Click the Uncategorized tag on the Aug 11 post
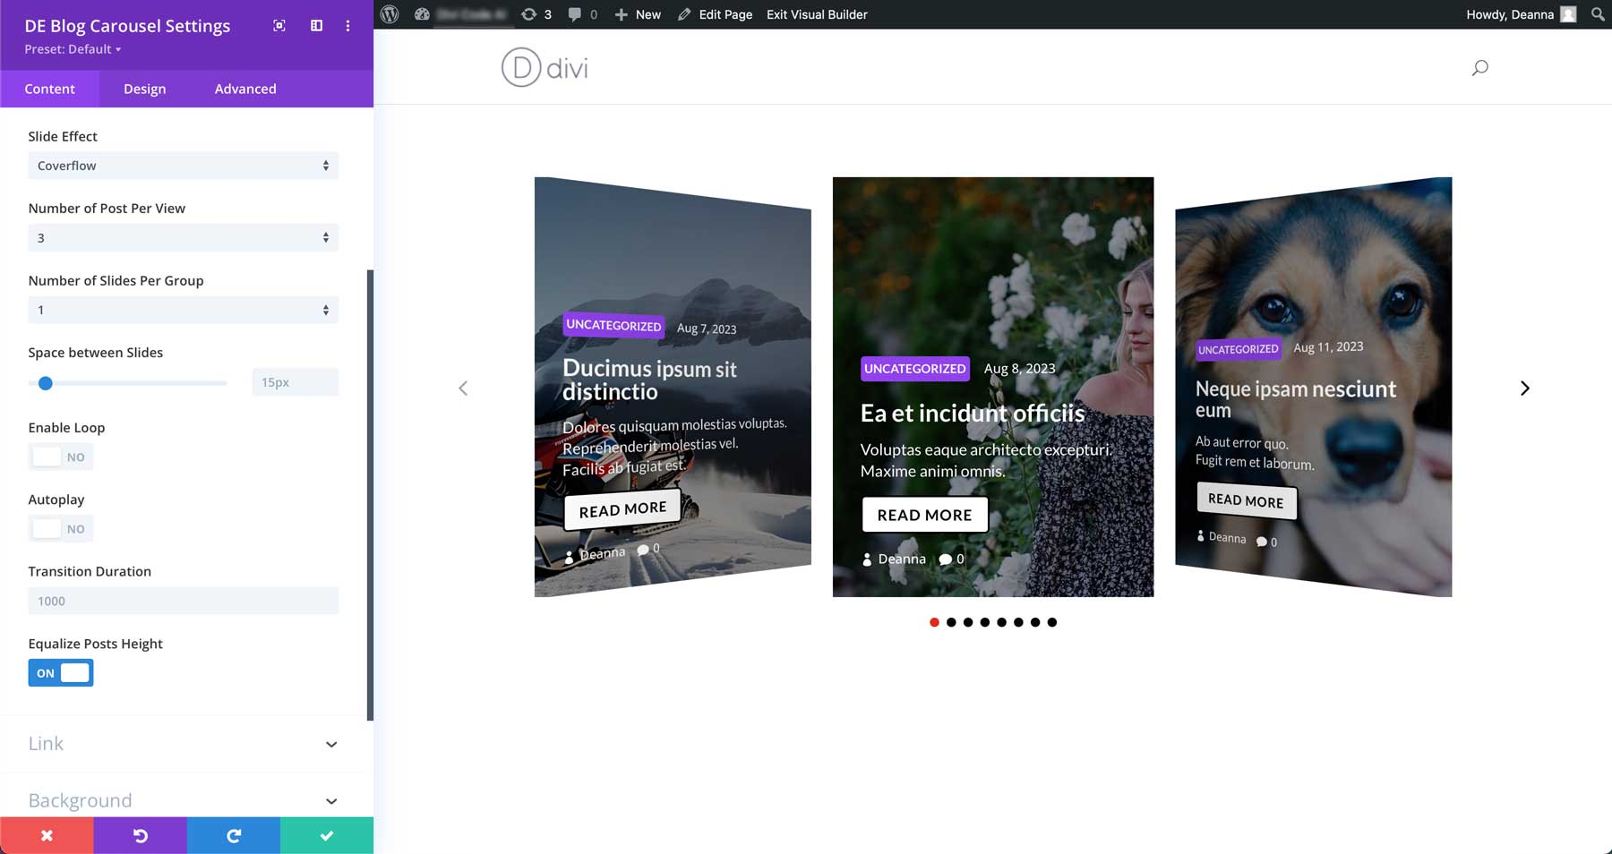The image size is (1612, 854). (1239, 349)
